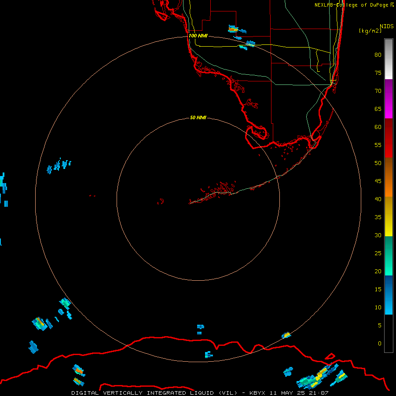Image resolution: width=396 pixels, height=396 pixels.
Task: Click the scale value 0
Action: click(380, 344)
